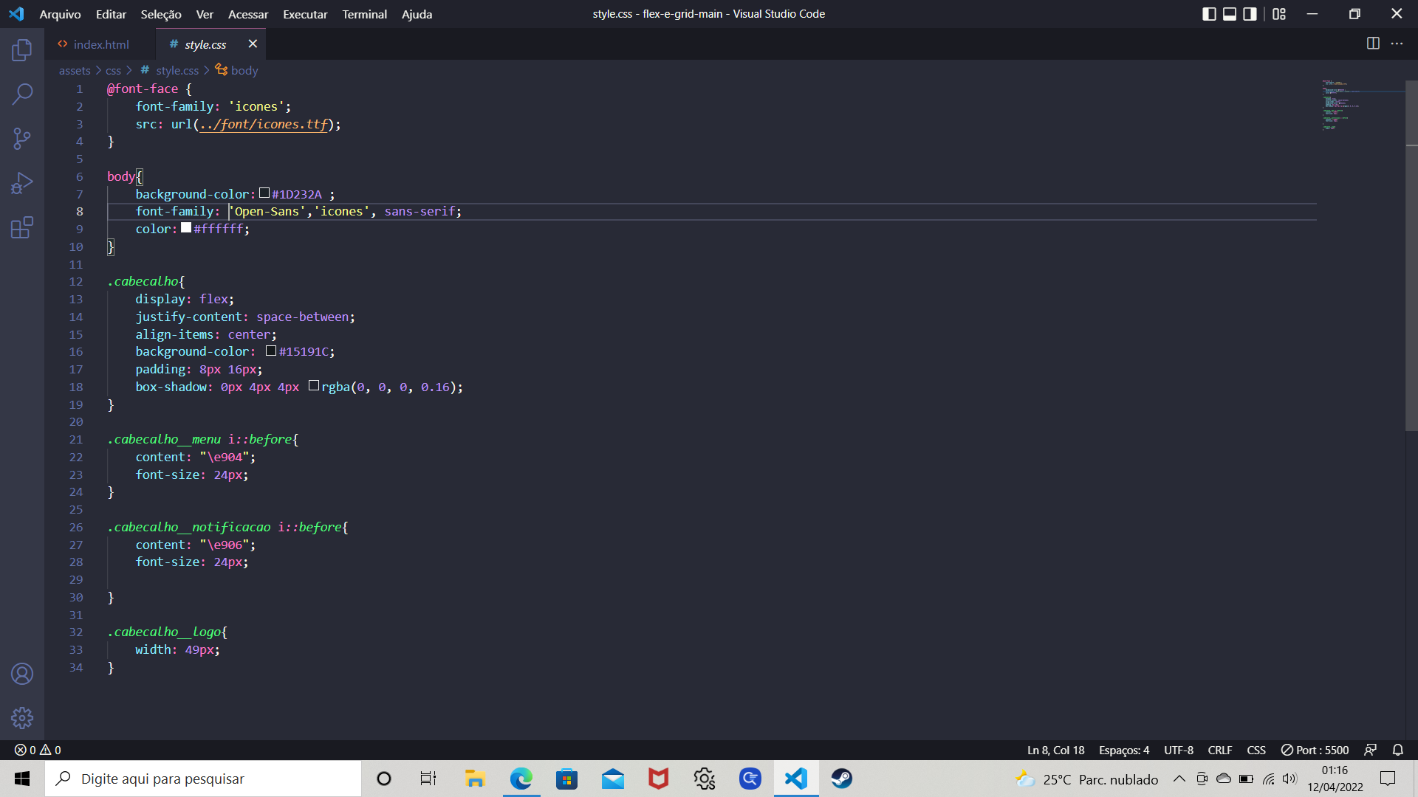The width and height of the screenshot is (1418, 797).
Task: Change end of line sequence CRLF
Action: (1219, 750)
